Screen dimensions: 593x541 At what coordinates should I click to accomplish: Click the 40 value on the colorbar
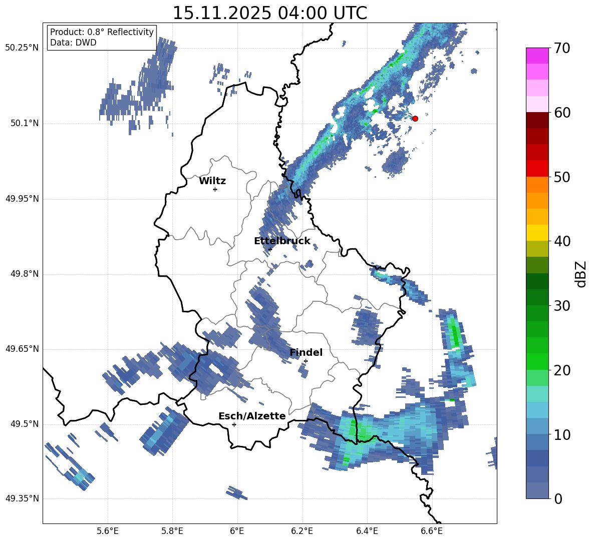point(562,241)
